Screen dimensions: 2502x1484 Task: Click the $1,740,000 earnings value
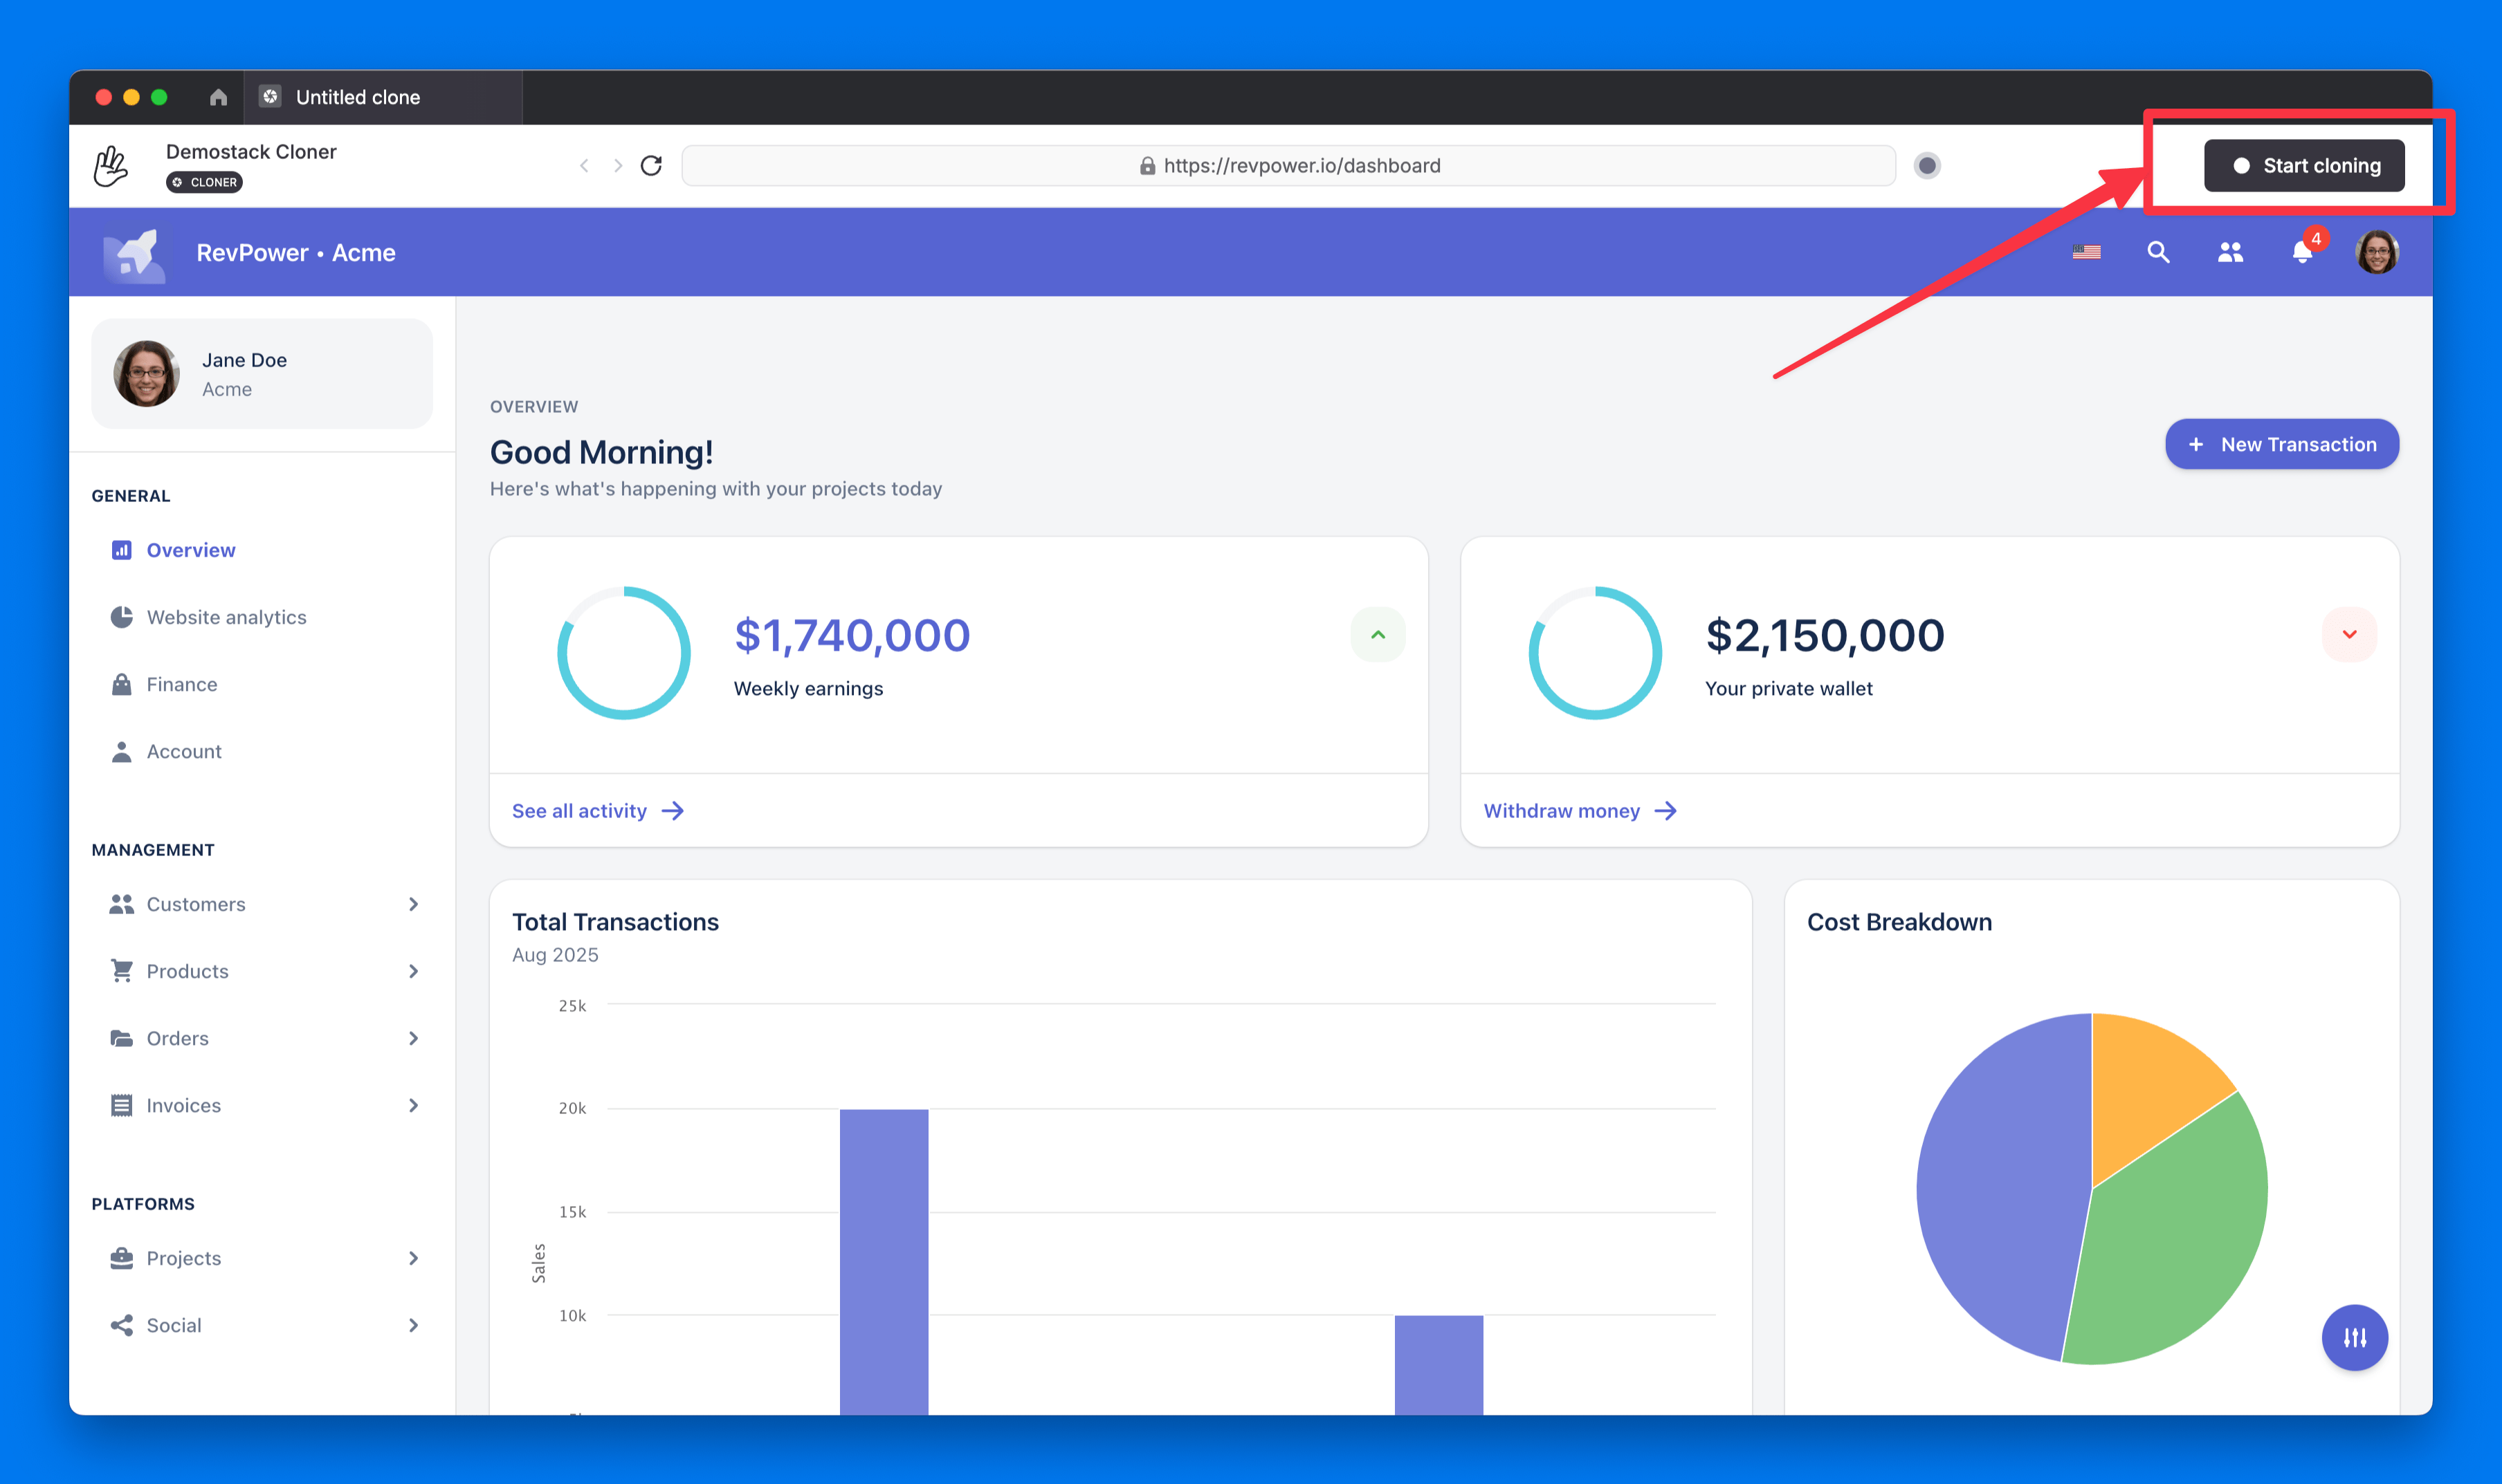click(852, 636)
